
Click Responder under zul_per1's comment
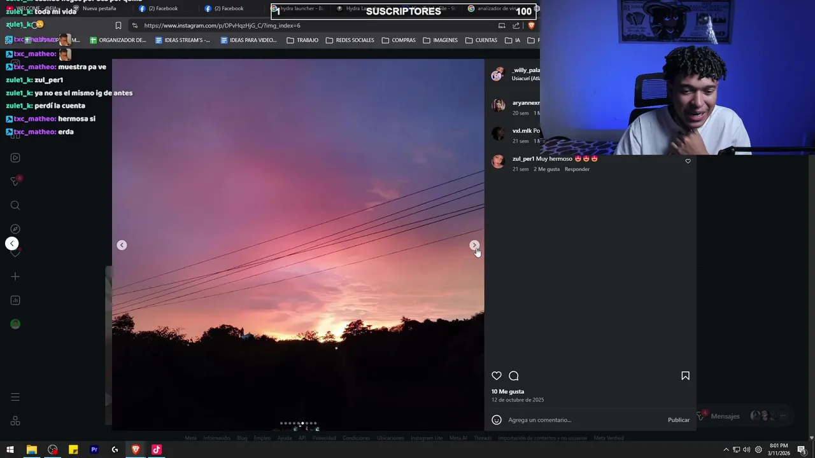(577, 169)
